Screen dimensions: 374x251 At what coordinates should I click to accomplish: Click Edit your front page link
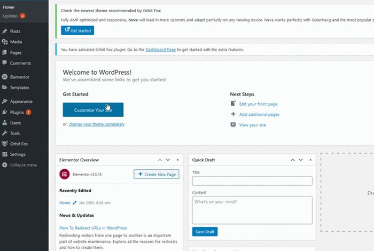[258, 104]
